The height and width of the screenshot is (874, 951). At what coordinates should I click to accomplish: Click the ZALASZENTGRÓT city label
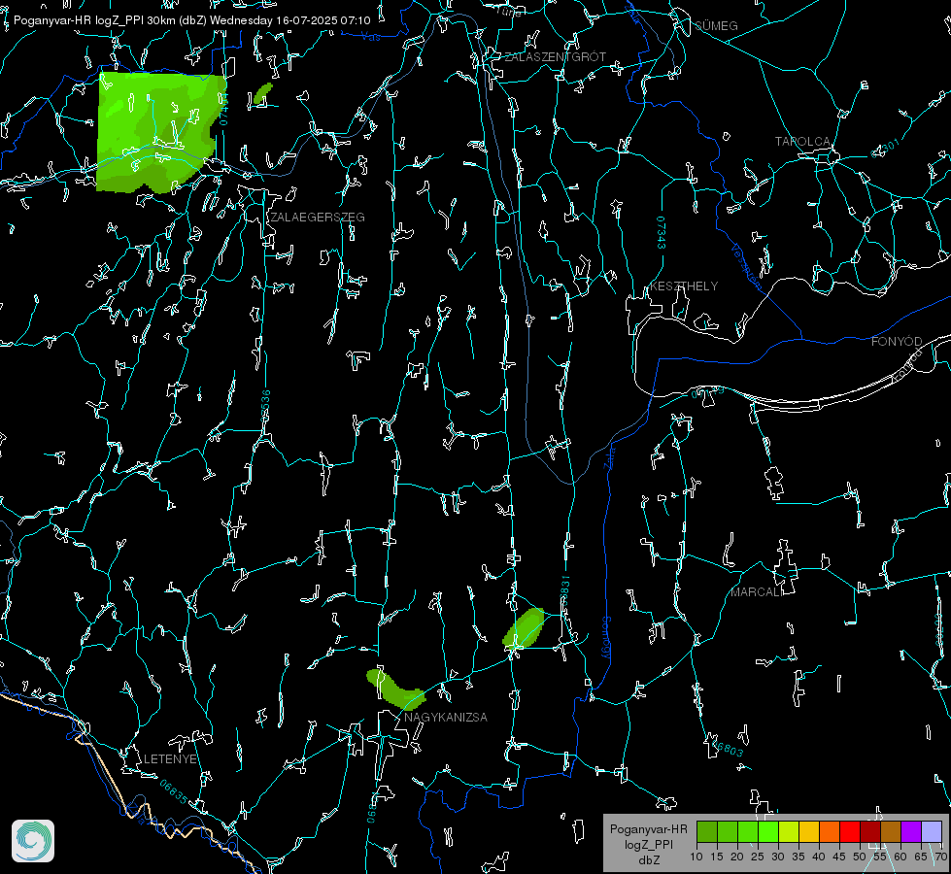pos(555,57)
